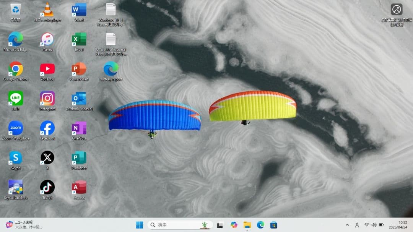Click the LINE app icon
Viewport: 413px width, 232px height.
[x=16, y=99]
